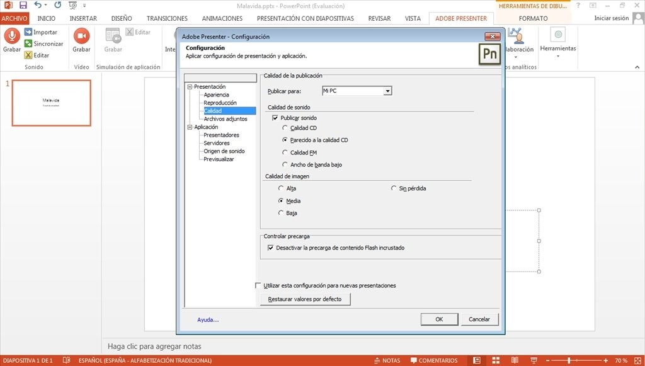Select Archivos adjuntos in the settings tree
645x366 pixels.
click(225, 119)
